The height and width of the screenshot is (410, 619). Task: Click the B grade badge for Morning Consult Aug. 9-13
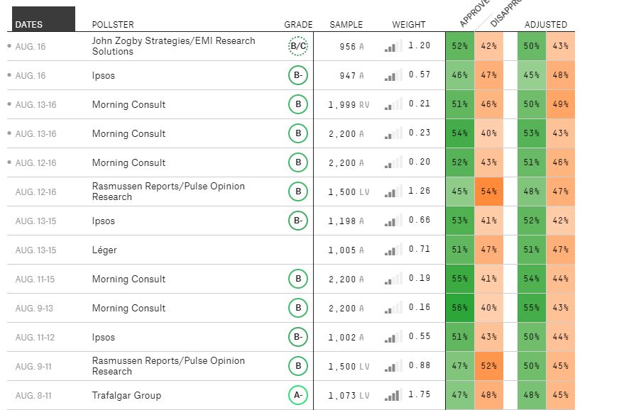[x=298, y=308]
